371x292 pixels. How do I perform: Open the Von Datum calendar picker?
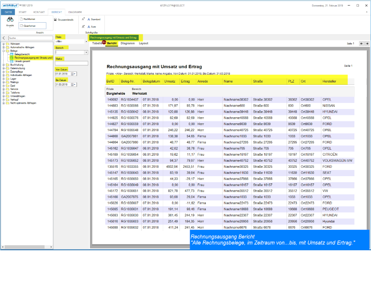pos(75,74)
